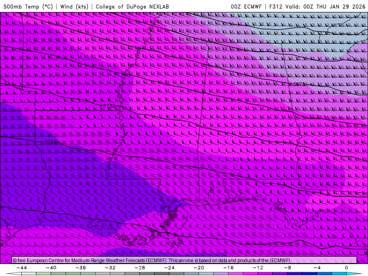Click the -36 tick on color scale

pos(81,268)
